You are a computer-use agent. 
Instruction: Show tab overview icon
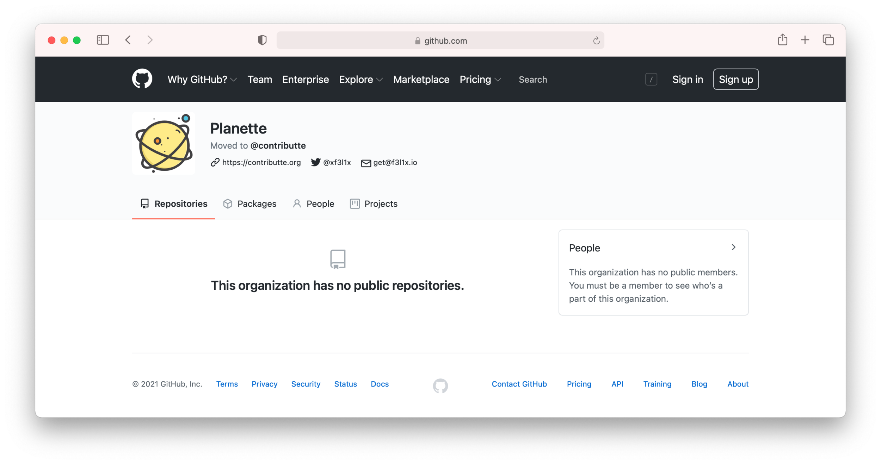click(828, 40)
